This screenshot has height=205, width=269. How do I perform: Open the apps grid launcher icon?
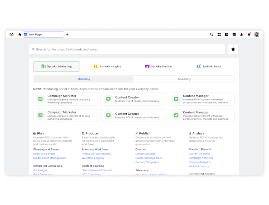click(x=219, y=34)
